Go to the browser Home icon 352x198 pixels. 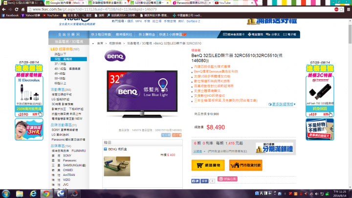[23, 9]
